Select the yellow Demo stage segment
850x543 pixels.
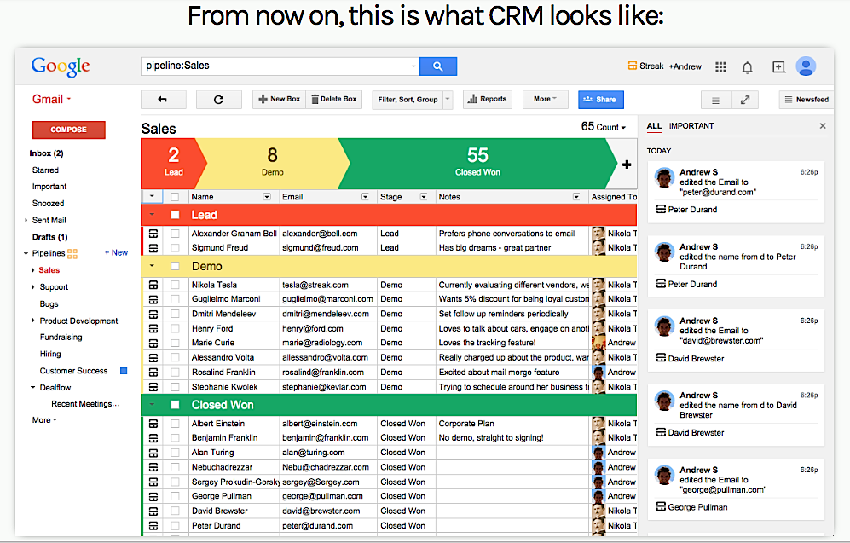[273, 163]
